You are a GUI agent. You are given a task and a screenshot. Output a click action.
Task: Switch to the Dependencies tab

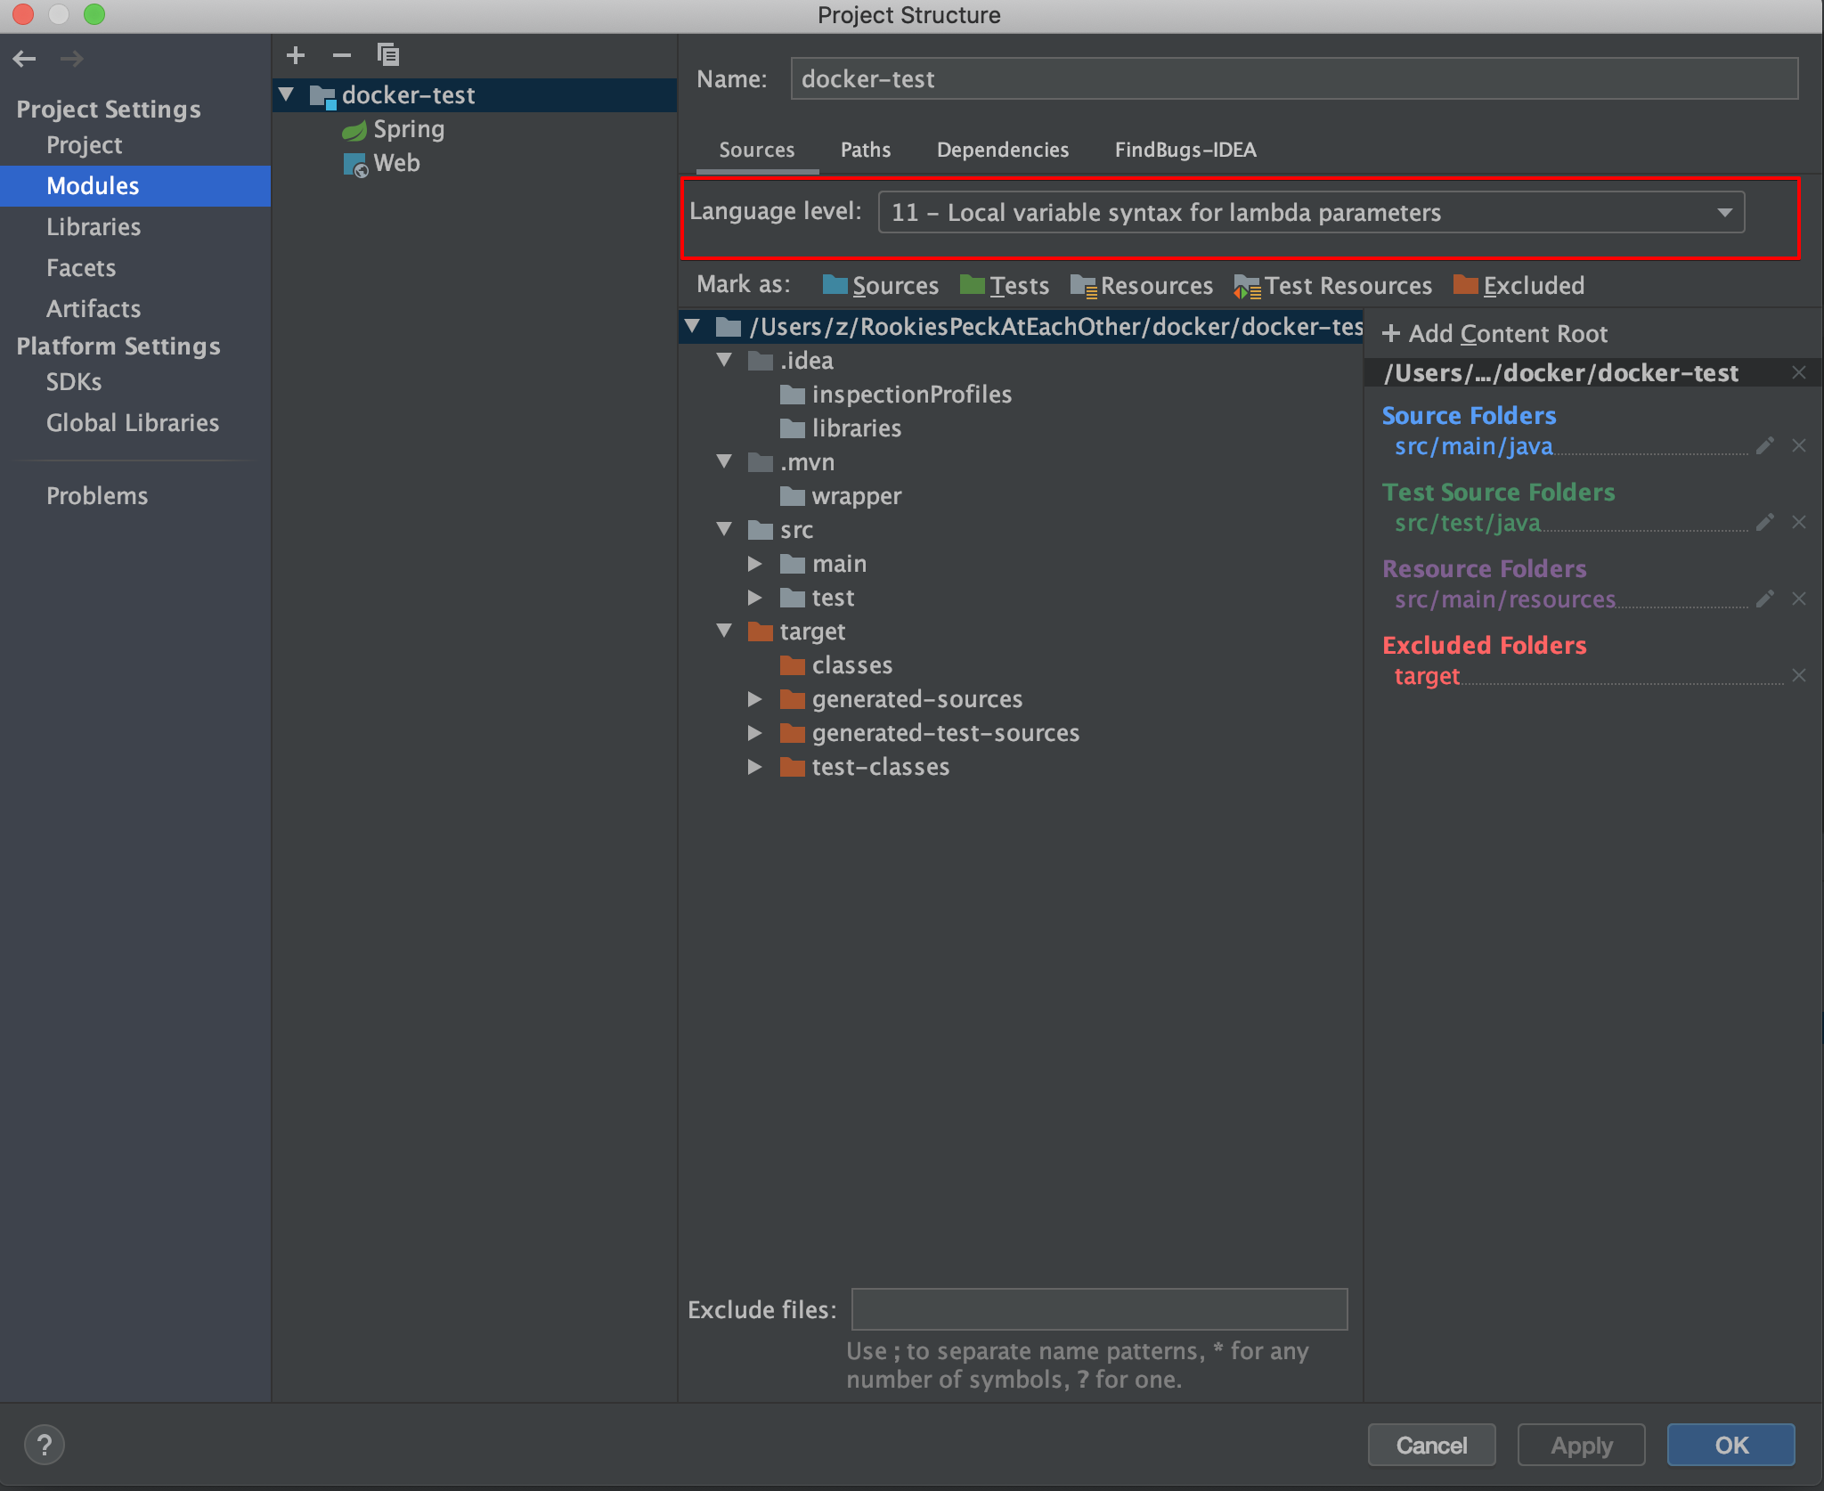tap(1002, 150)
